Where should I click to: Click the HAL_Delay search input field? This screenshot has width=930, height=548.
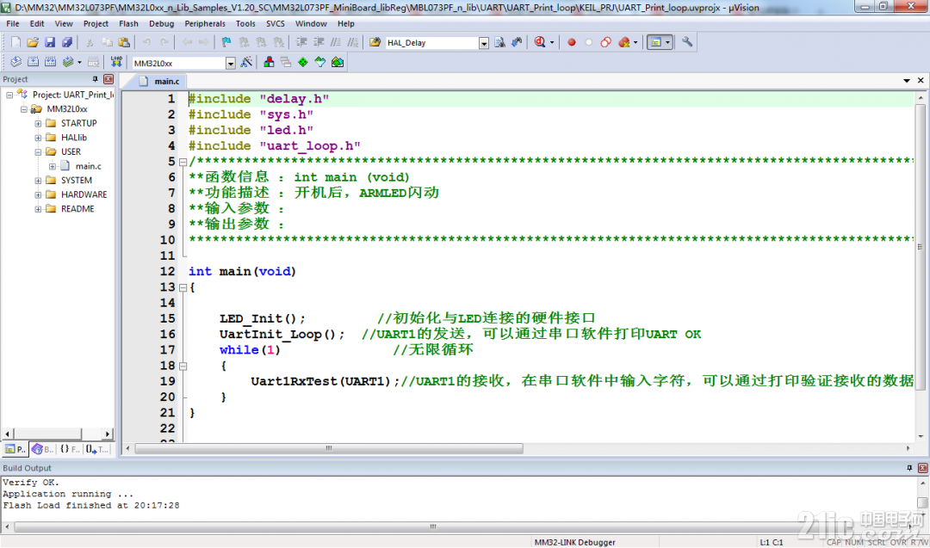pos(431,43)
